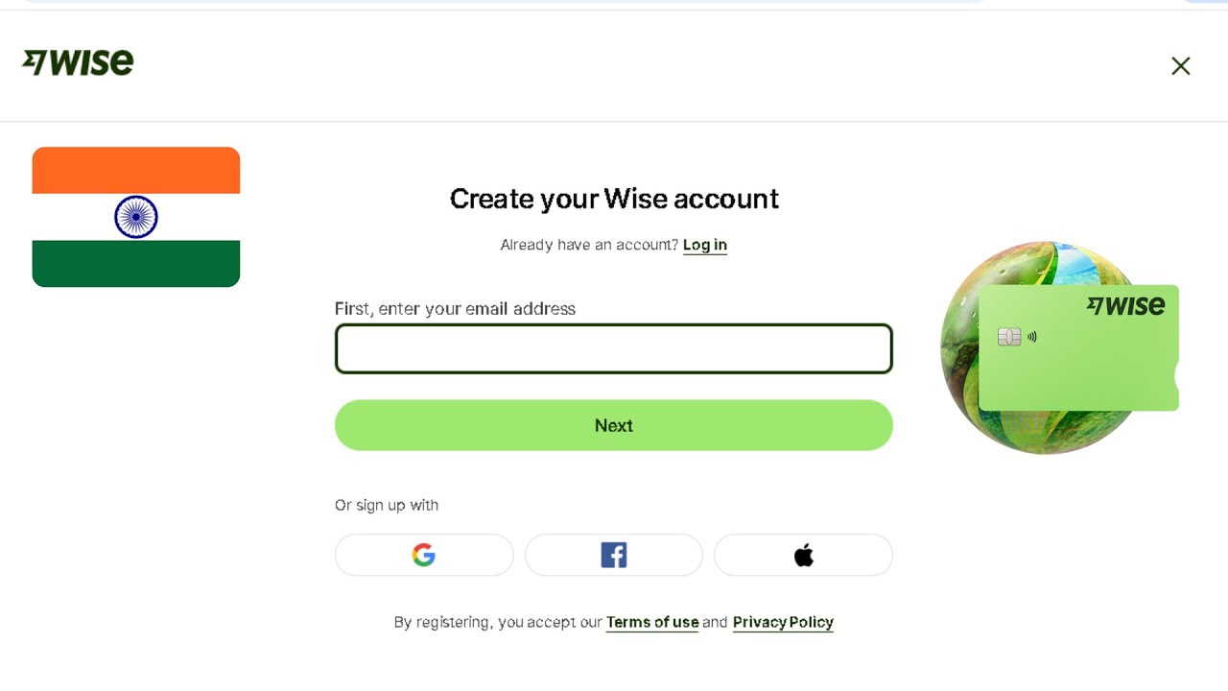Sign up with Facebook
1228x691 pixels.
click(613, 555)
